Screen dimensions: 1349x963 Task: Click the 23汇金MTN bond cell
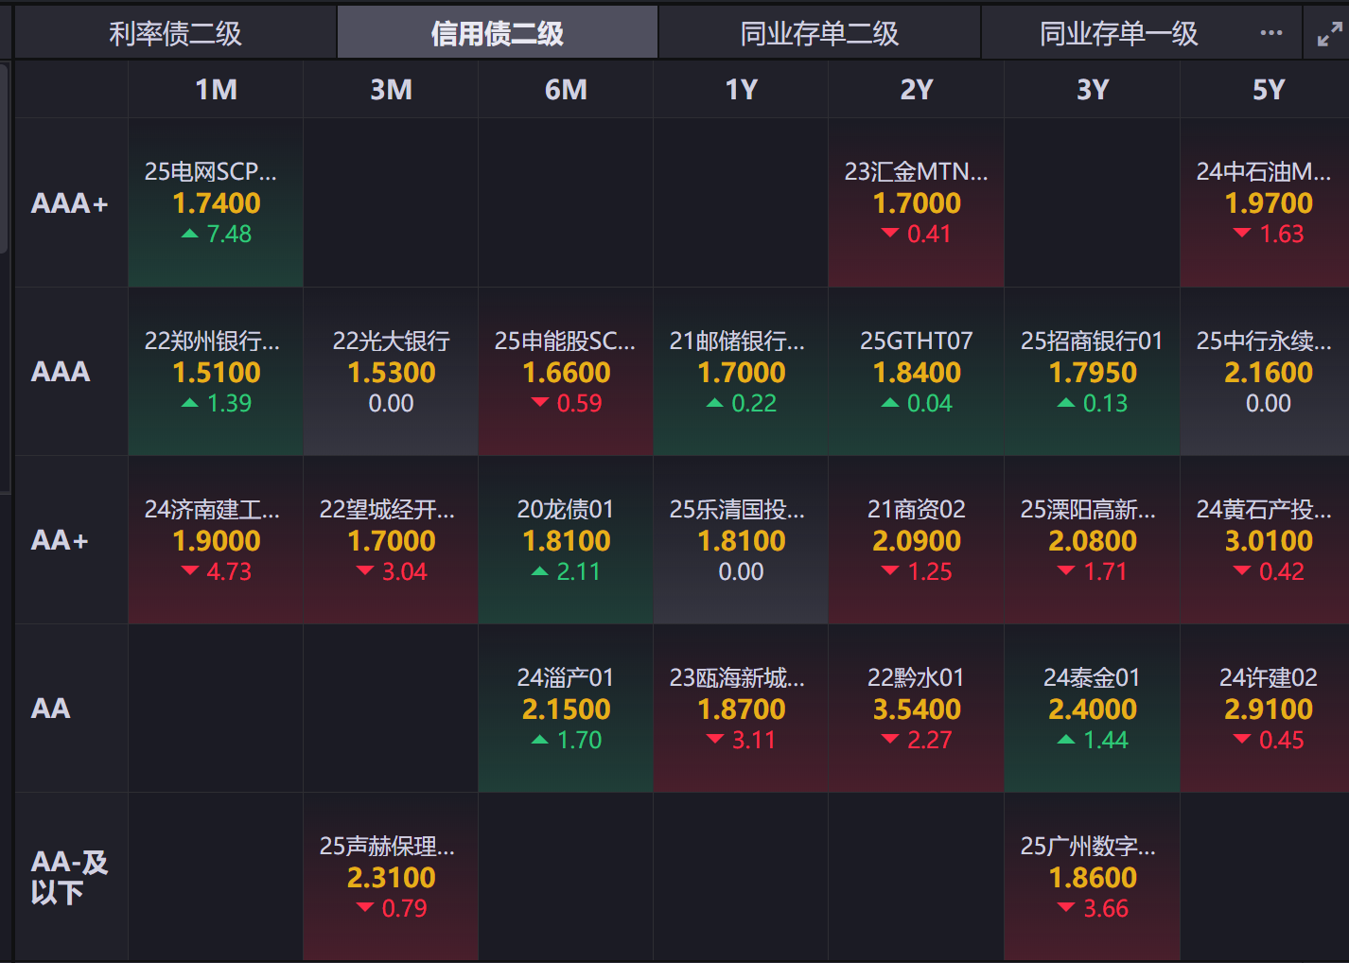tap(916, 202)
